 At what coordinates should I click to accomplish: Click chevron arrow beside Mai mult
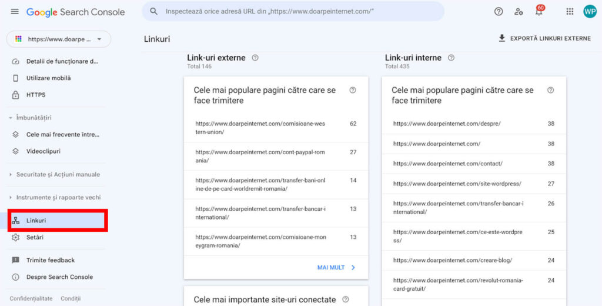coord(353,268)
